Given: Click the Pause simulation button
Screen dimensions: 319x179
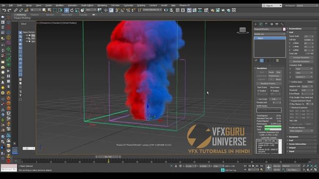Looking at the screenshot, I should coord(271,72).
